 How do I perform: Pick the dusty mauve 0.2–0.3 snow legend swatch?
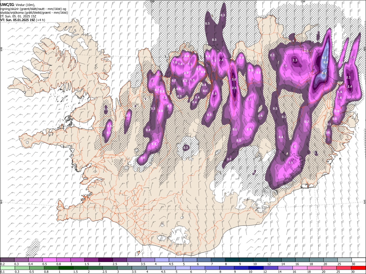(7, 260)
